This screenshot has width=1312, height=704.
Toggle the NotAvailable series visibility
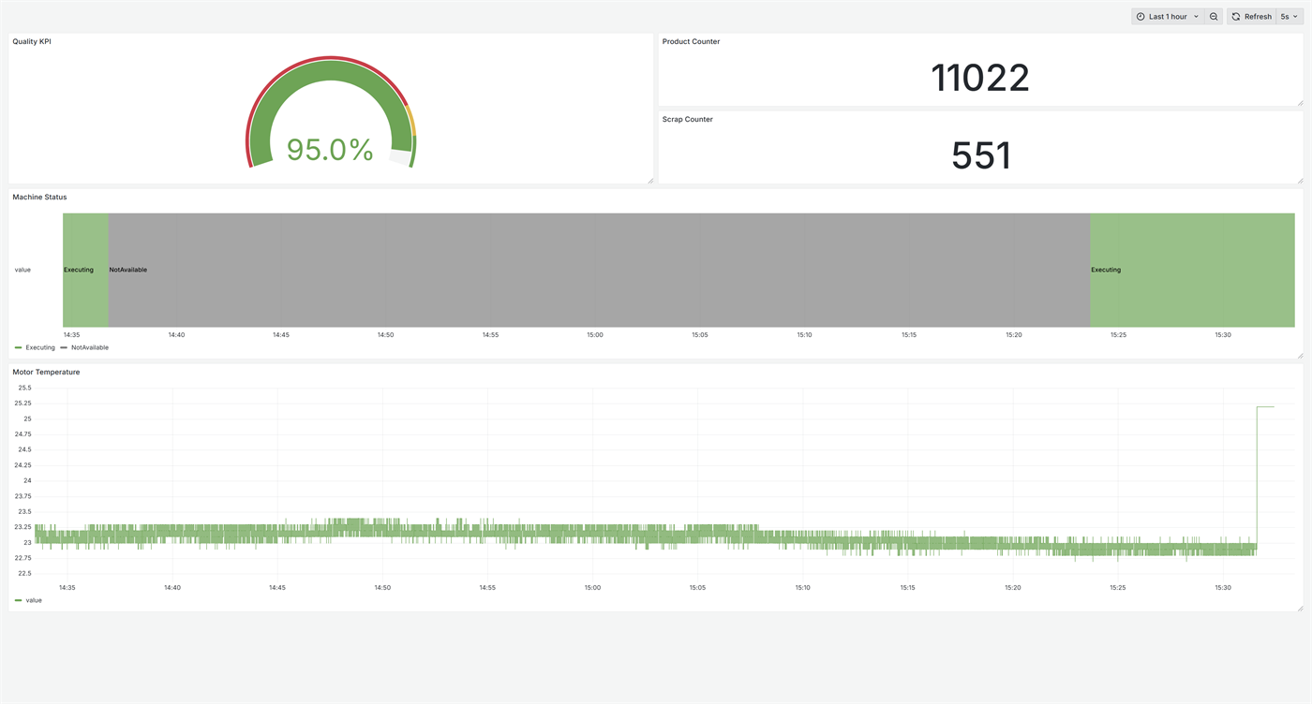coord(89,346)
